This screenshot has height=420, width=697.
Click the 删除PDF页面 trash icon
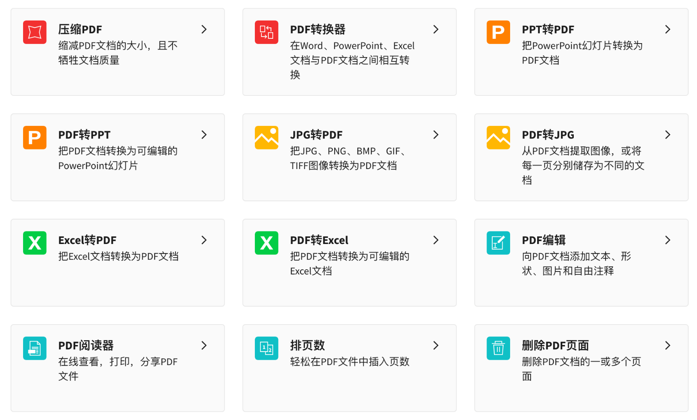(498, 349)
